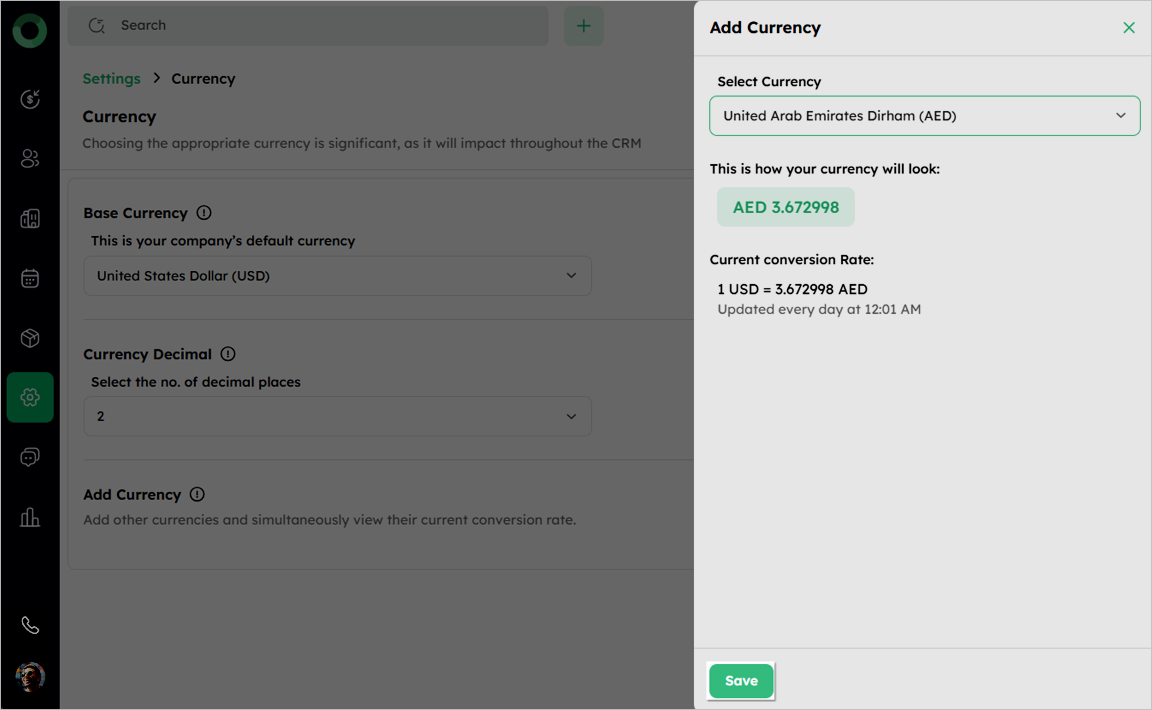The image size is (1152, 710).
Task: Open the phone dialer icon
Action: click(x=30, y=625)
